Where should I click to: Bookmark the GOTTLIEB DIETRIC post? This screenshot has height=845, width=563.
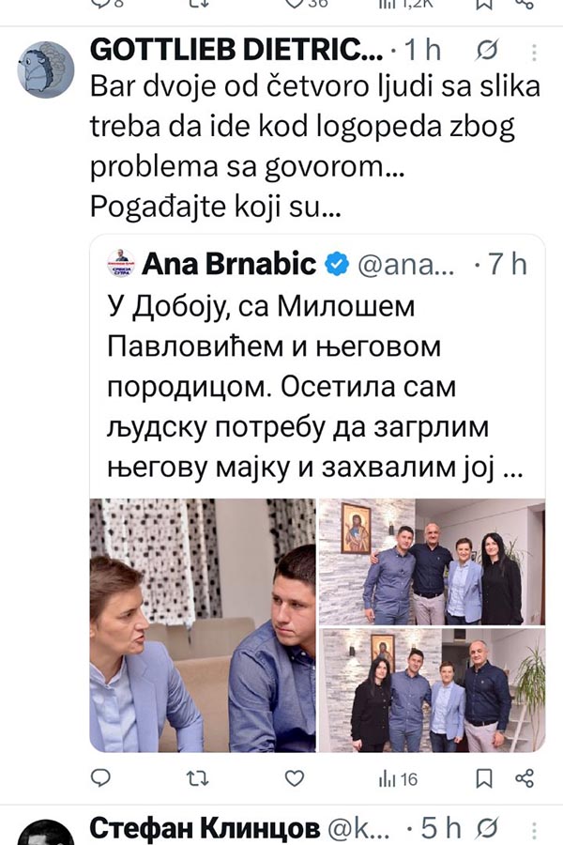point(484,778)
